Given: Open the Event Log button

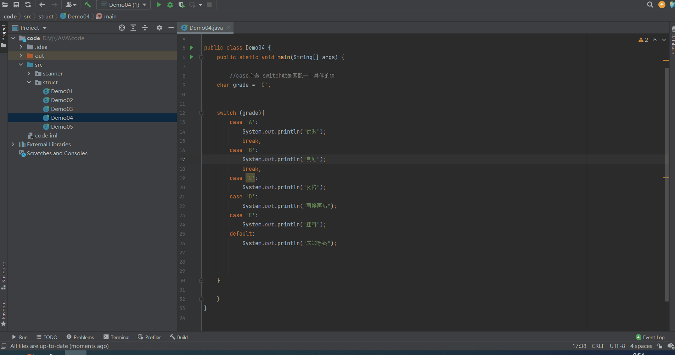Looking at the screenshot, I should [650, 337].
